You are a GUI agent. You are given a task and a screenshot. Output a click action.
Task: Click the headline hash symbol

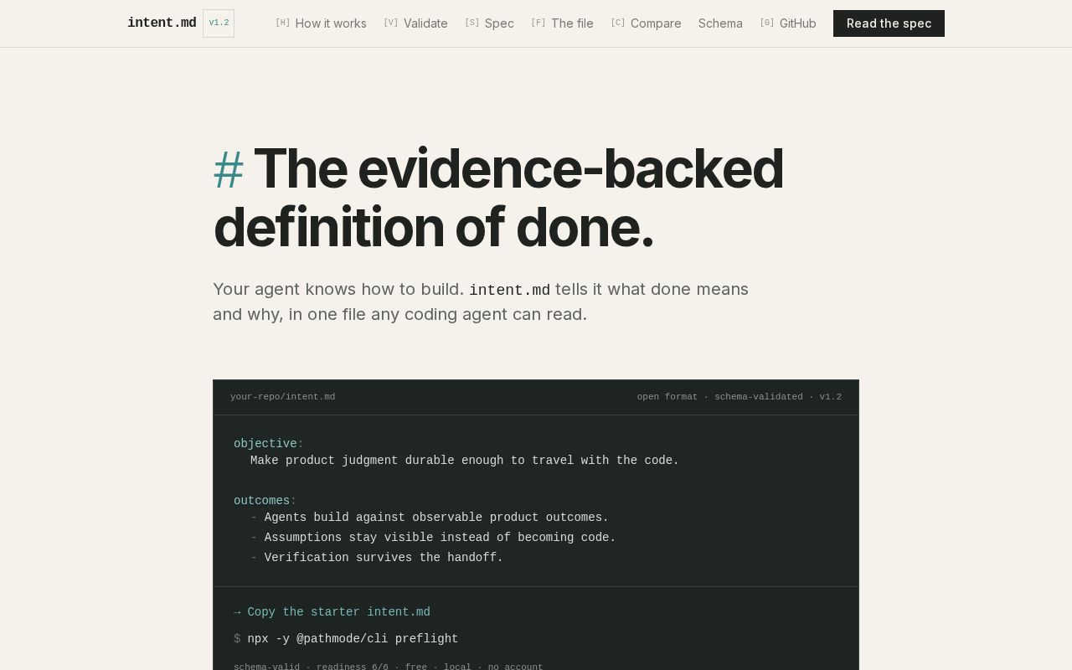tap(229, 169)
